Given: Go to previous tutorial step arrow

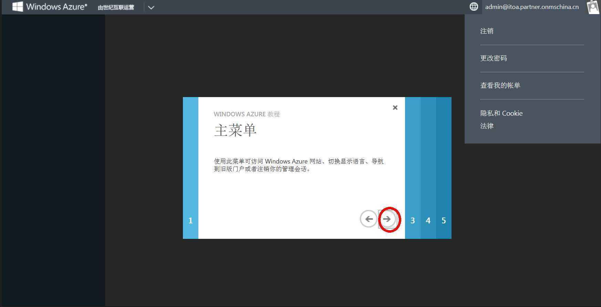Looking at the screenshot, I should (369, 219).
